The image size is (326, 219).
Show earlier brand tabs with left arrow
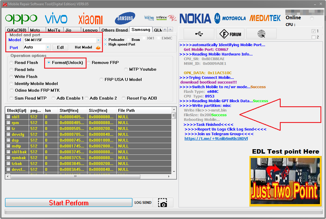[165, 29]
